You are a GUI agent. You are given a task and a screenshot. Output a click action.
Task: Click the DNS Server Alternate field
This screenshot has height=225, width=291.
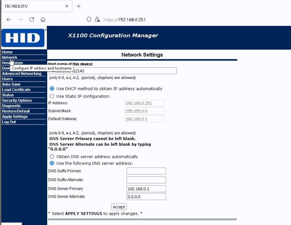point(146,197)
